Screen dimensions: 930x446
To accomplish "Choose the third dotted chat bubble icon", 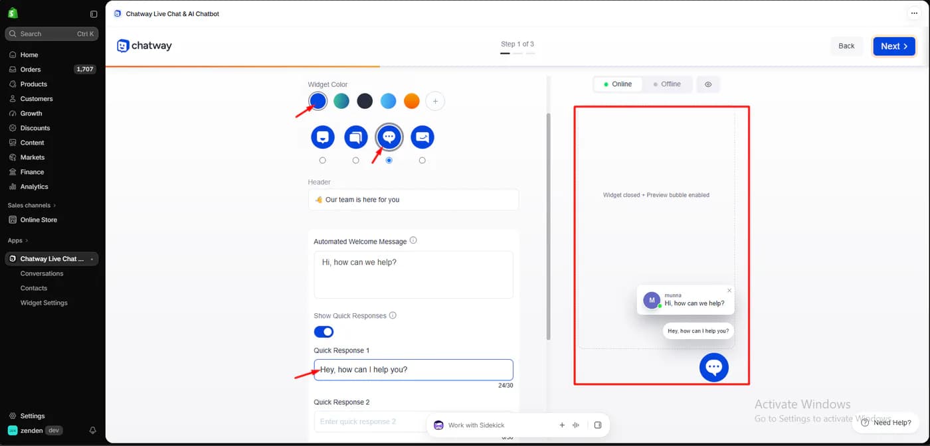I will coord(389,137).
